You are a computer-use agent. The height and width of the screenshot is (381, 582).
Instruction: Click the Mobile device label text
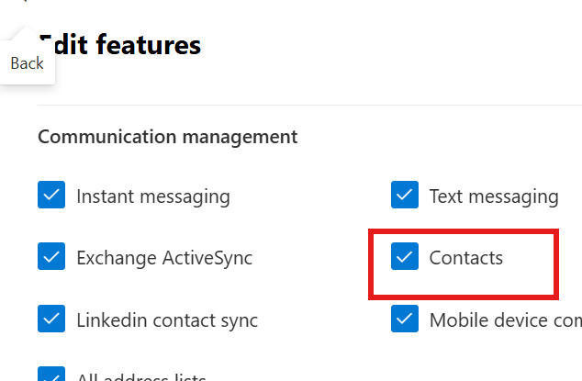pyautogui.click(x=506, y=320)
